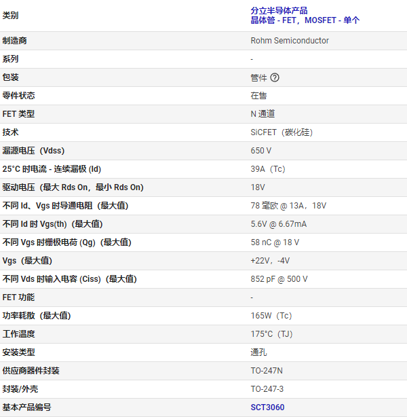
Task: Open the 分立半导体产品 category link
Action: pyautogui.click(x=279, y=10)
